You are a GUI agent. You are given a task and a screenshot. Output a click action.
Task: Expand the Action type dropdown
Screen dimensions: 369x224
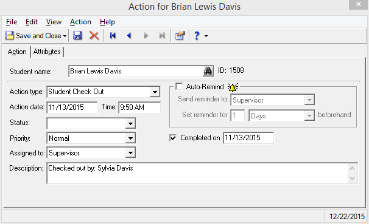coord(155,92)
